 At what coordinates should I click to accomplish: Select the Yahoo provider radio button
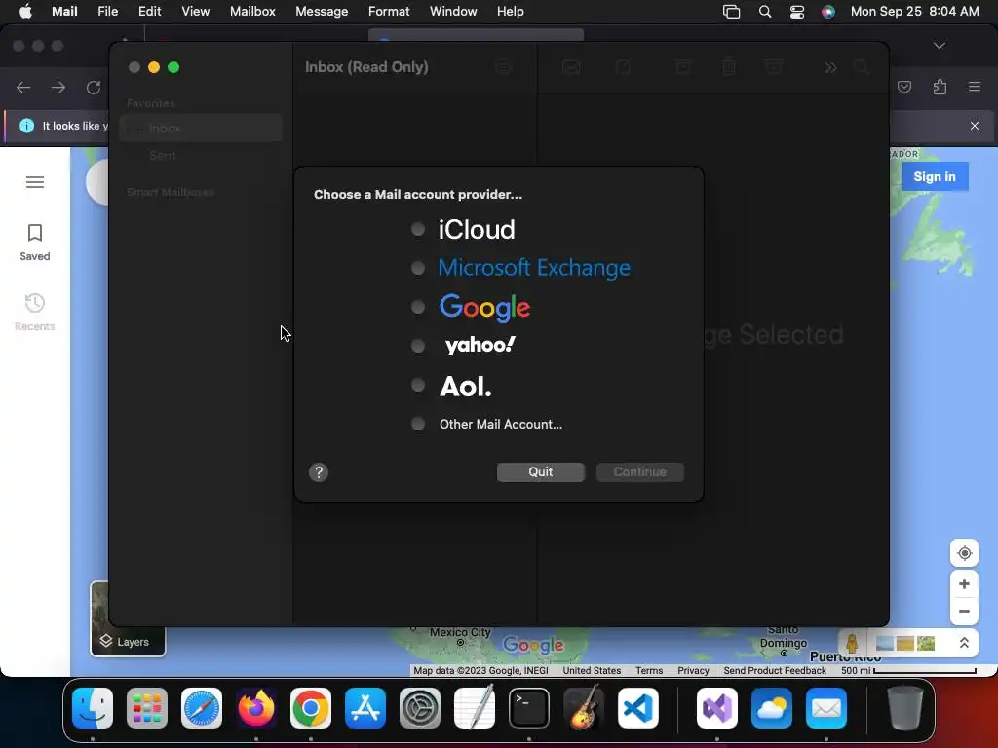tap(417, 346)
